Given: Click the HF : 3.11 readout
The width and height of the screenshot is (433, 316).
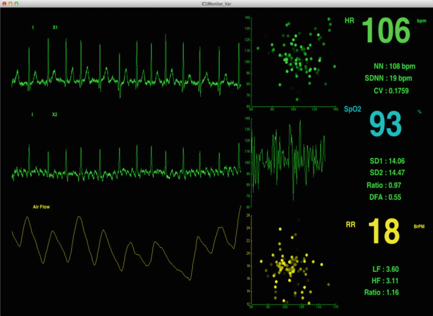Looking at the screenshot, I should pos(385,281).
